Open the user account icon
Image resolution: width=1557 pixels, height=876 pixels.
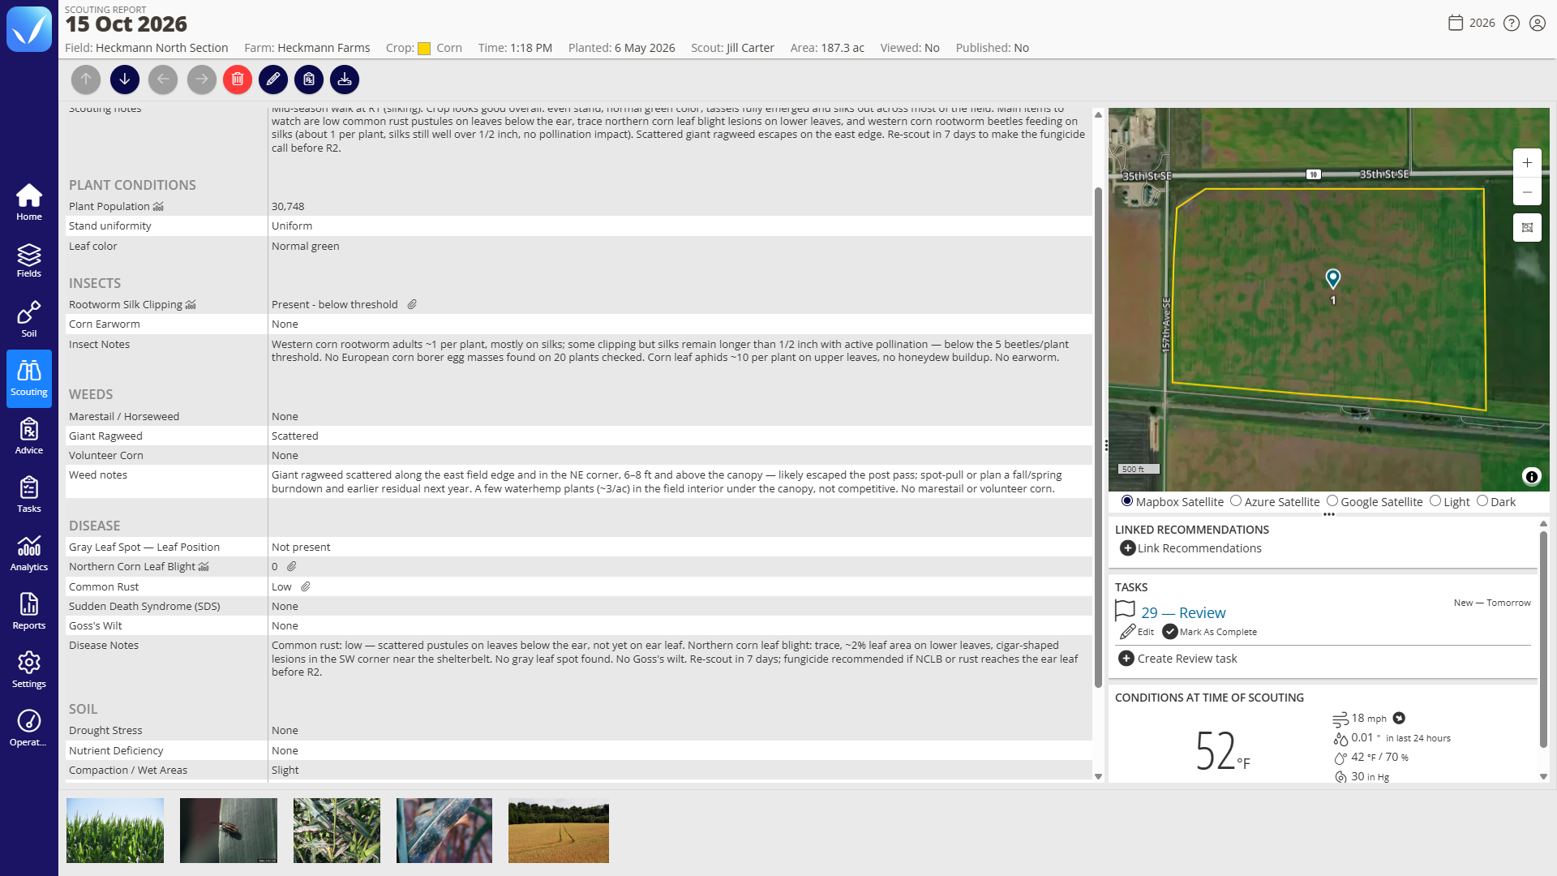[1538, 23]
